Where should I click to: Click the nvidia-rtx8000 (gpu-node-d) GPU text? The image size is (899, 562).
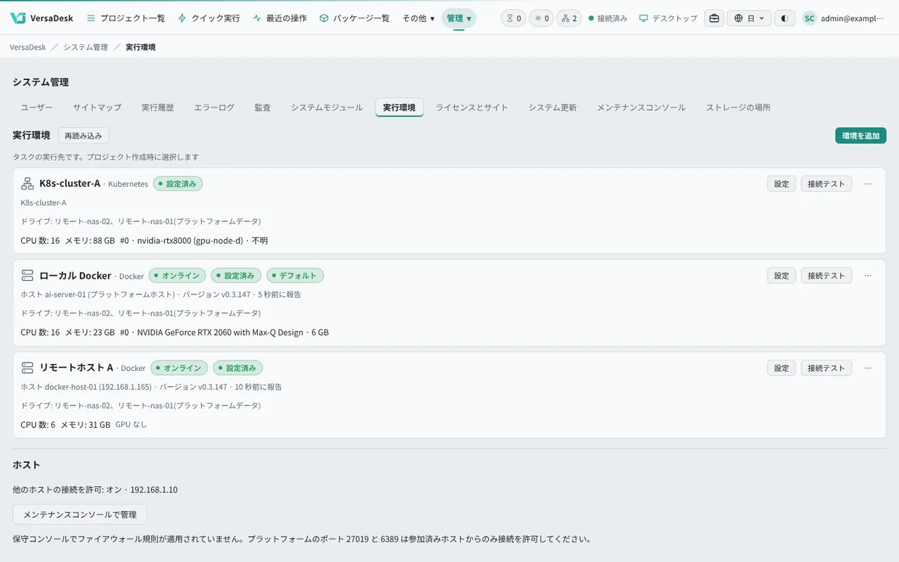[190, 240]
